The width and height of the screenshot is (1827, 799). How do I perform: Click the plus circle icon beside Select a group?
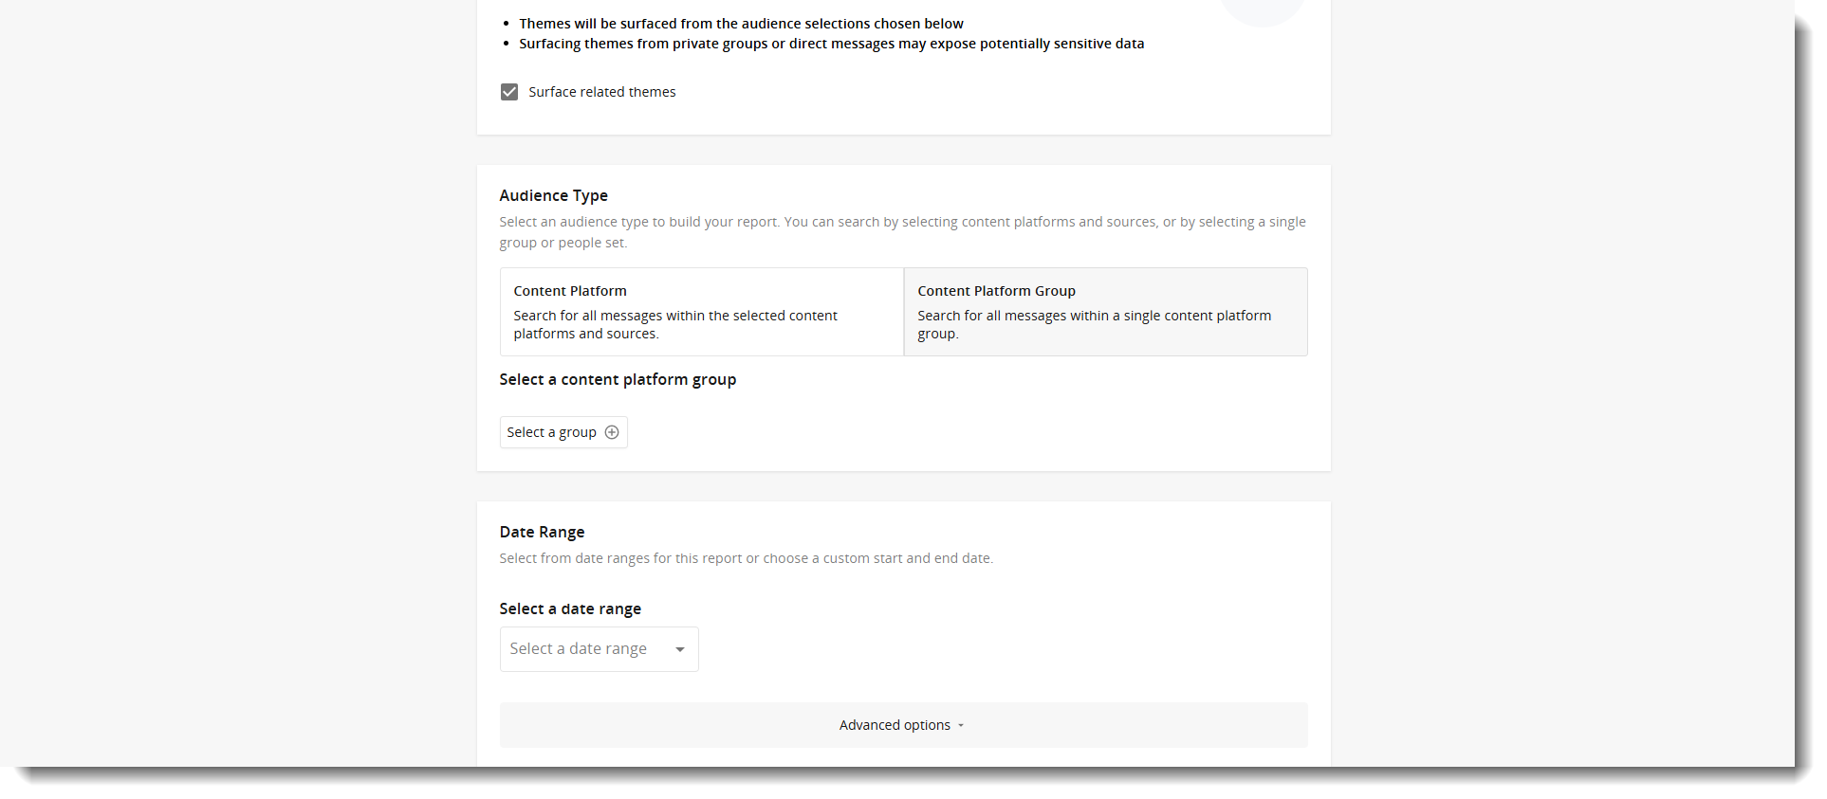[612, 432]
